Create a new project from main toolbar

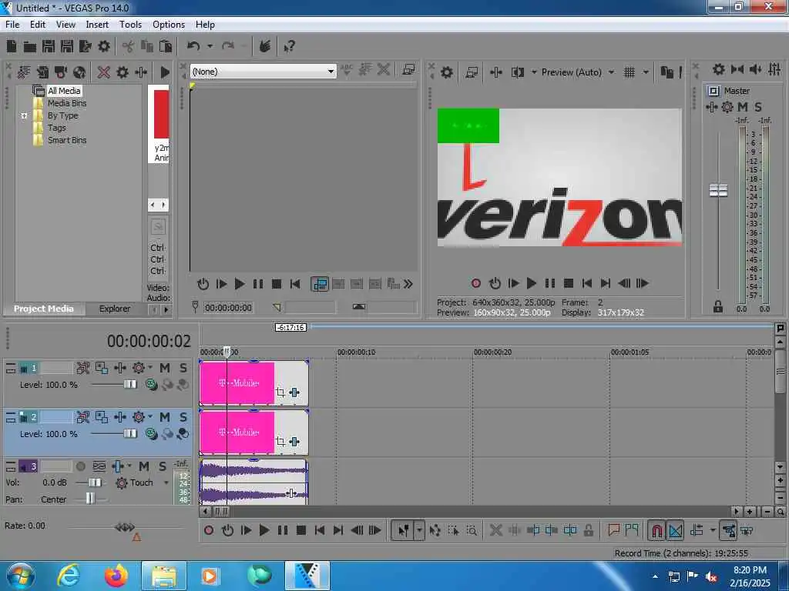point(11,46)
